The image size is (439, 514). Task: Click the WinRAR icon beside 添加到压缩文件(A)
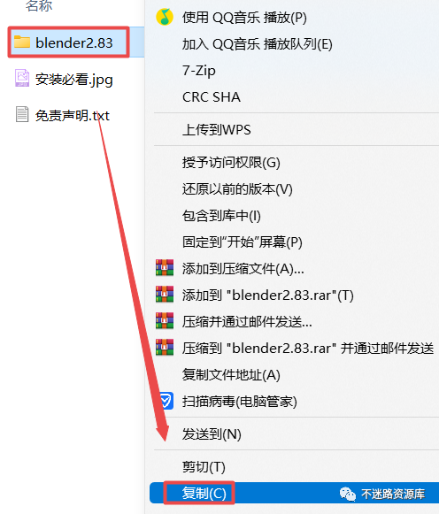click(x=165, y=268)
